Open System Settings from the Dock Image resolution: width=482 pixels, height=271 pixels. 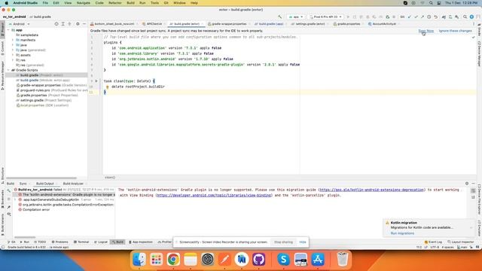pos(208,259)
